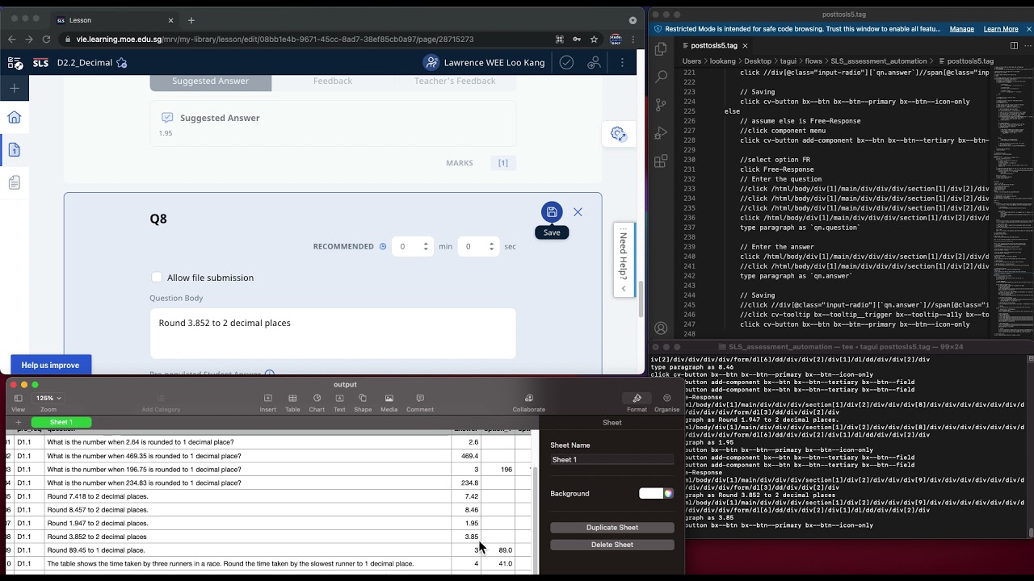1034x581 pixels.
Task: Open the Organise panel in Numbers
Action: 666,403
